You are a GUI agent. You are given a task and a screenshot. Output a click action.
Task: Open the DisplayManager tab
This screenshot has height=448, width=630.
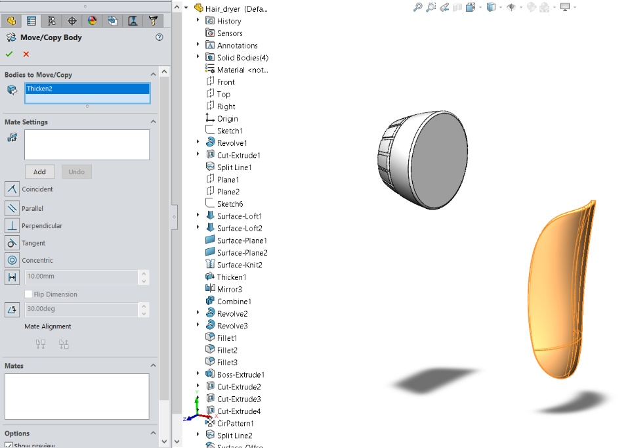click(x=93, y=21)
